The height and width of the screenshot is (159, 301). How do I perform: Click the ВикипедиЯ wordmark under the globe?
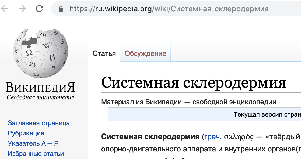point(40,88)
